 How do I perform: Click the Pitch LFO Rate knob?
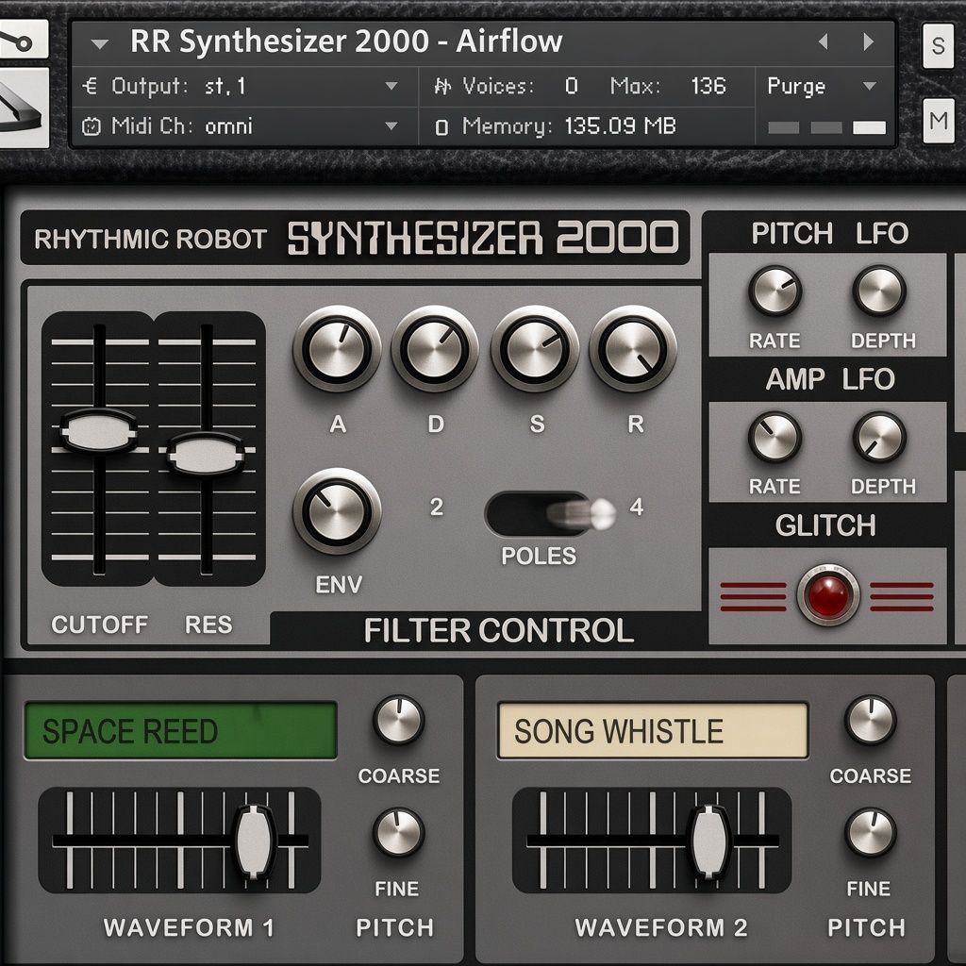(x=774, y=291)
